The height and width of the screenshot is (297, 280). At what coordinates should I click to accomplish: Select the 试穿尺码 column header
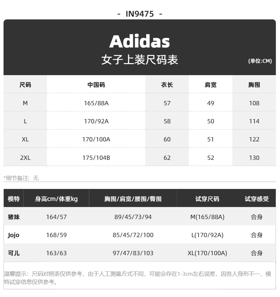pos(207,199)
